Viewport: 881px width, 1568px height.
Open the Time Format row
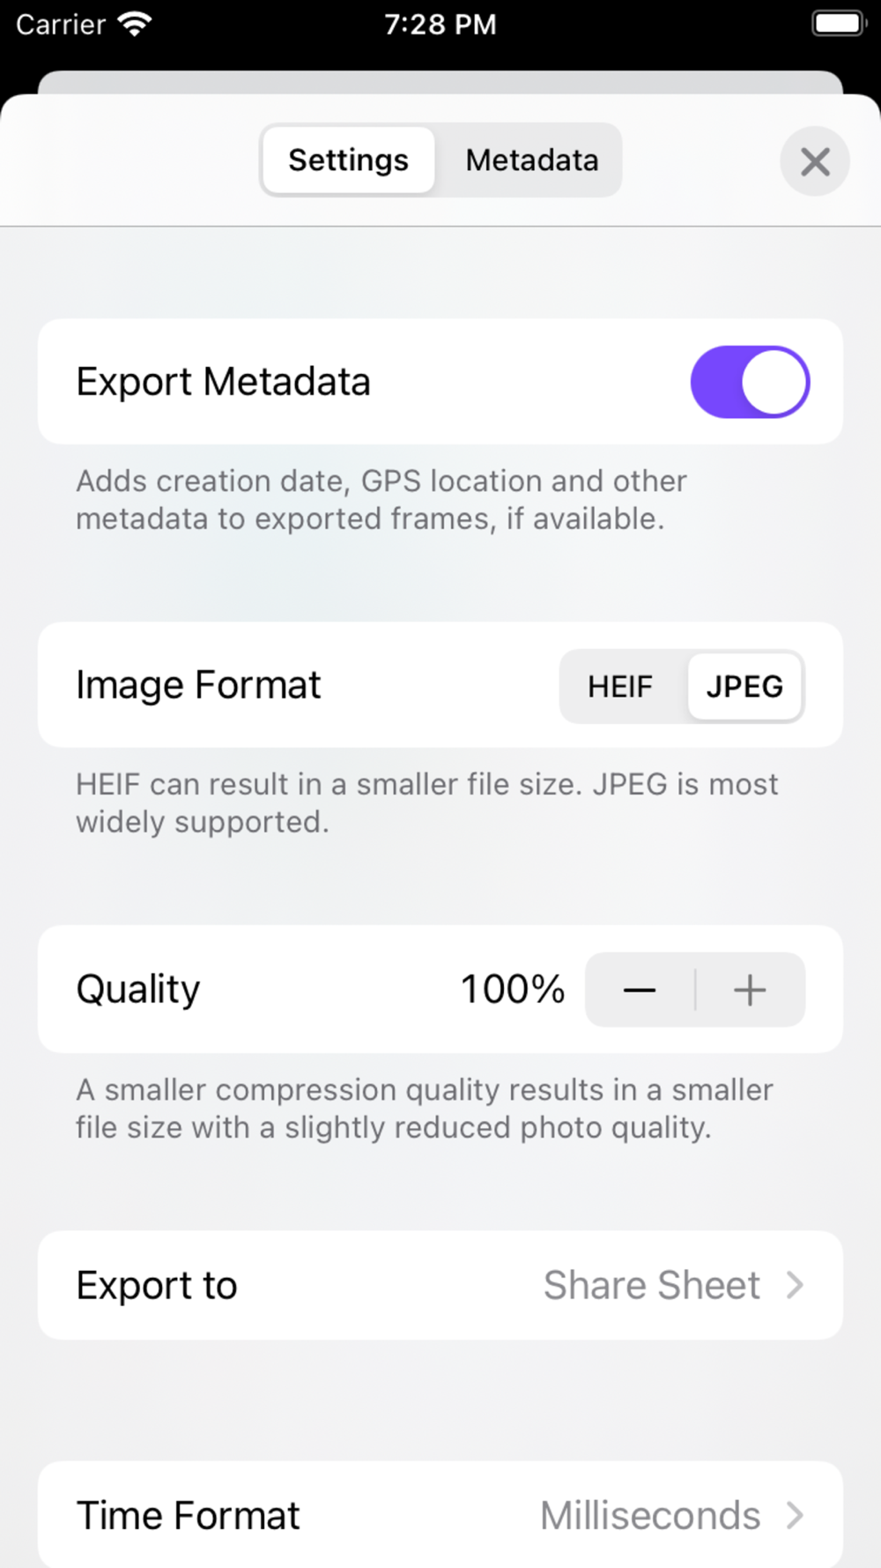pos(440,1515)
